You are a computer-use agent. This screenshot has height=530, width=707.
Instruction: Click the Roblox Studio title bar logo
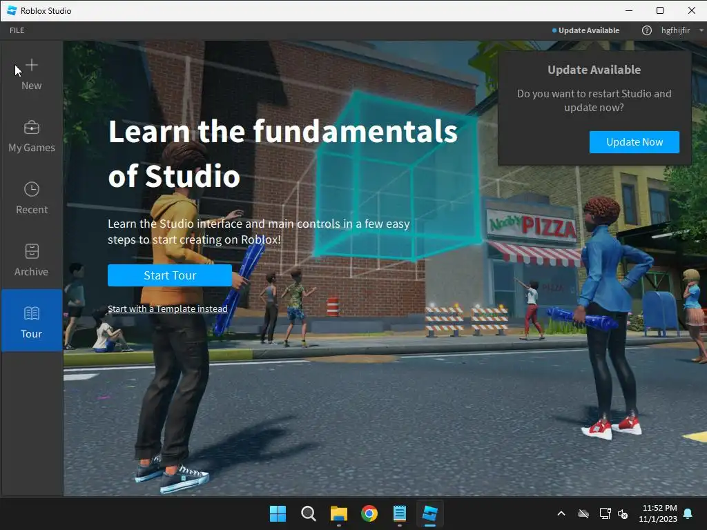[x=12, y=10]
